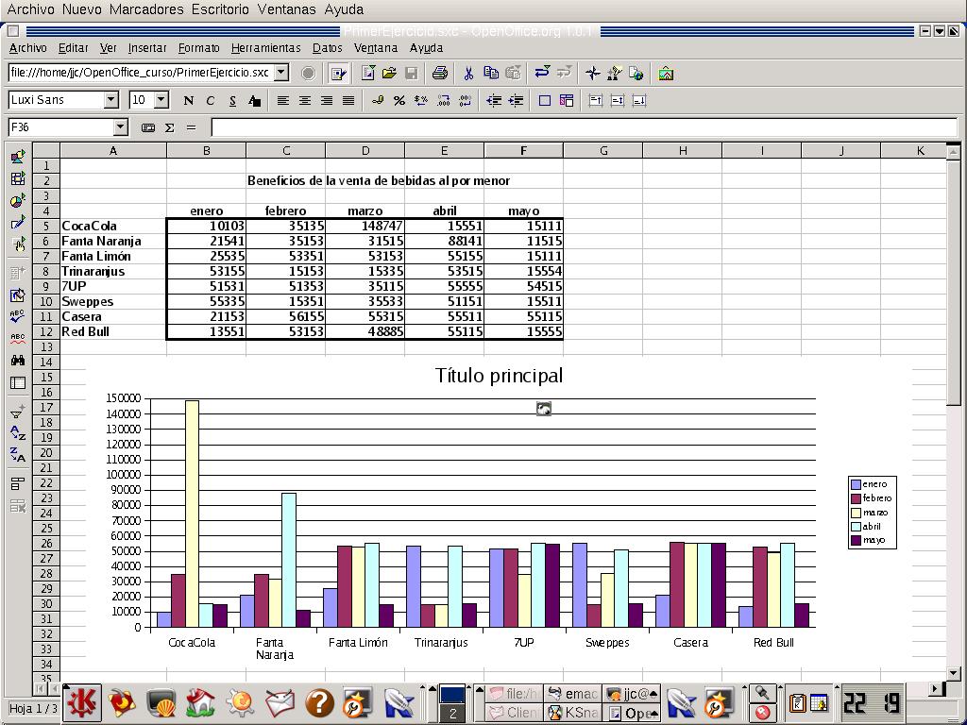Apply percent number format

399,100
